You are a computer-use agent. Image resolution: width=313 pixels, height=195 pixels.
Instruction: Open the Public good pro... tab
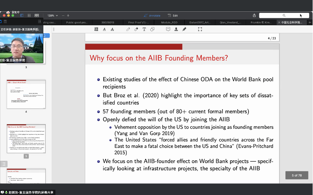[77, 23]
